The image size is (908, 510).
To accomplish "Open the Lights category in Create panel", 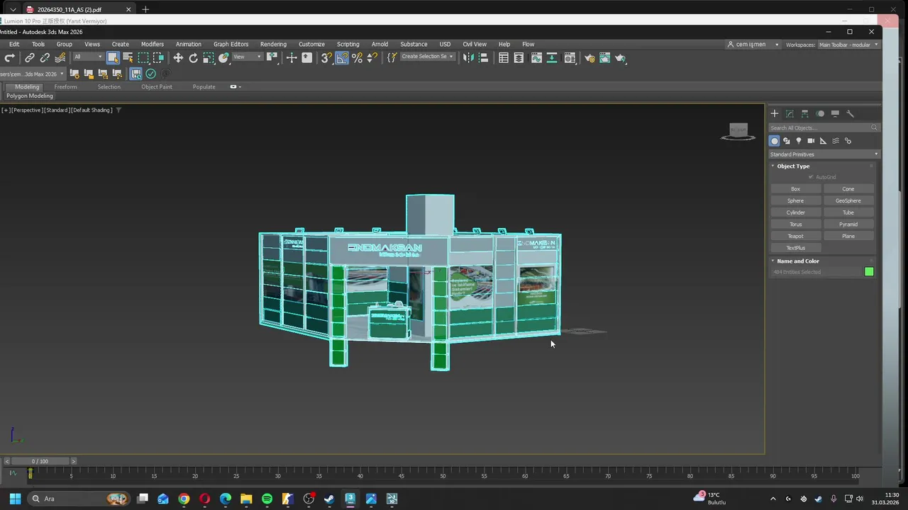I will coord(799,141).
